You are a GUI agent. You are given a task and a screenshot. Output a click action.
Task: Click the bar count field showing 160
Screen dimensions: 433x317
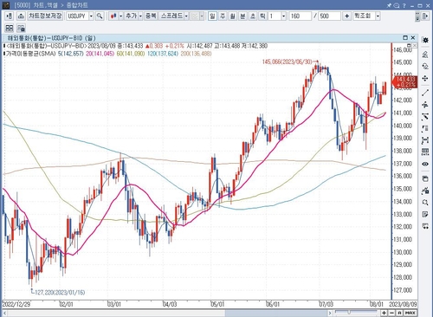tap(301, 16)
